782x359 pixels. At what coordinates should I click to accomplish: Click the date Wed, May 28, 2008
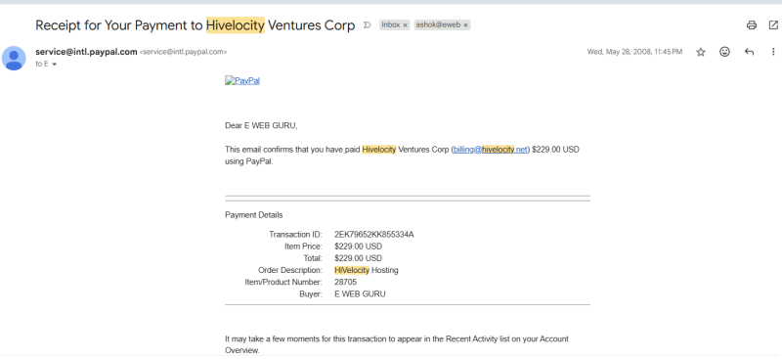point(634,52)
